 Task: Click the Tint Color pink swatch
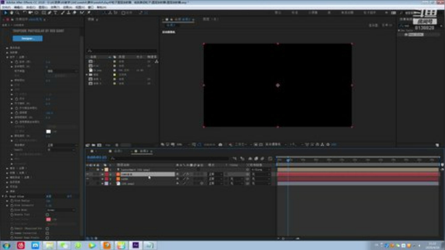coord(49,219)
